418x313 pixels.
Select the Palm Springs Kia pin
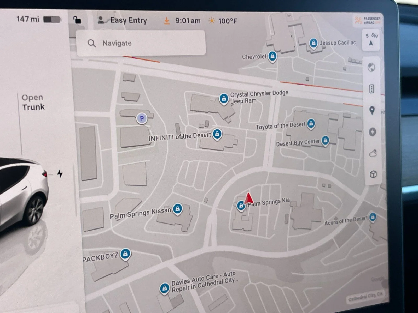[x=241, y=206]
